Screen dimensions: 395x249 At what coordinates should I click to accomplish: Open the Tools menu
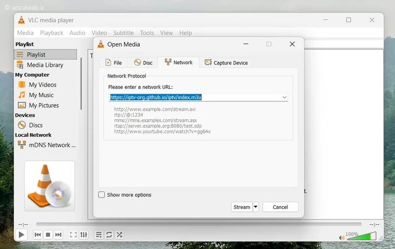147,33
